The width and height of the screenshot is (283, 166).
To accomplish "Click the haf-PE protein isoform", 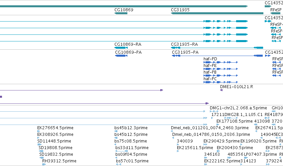I will 220,69.
